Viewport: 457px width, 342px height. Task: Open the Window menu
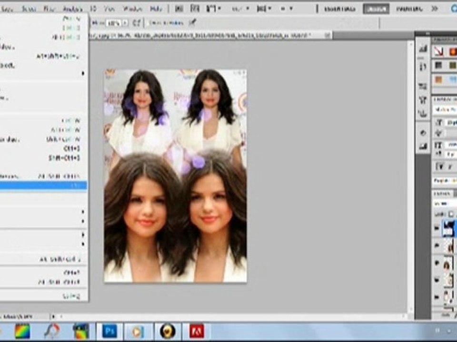click(132, 9)
